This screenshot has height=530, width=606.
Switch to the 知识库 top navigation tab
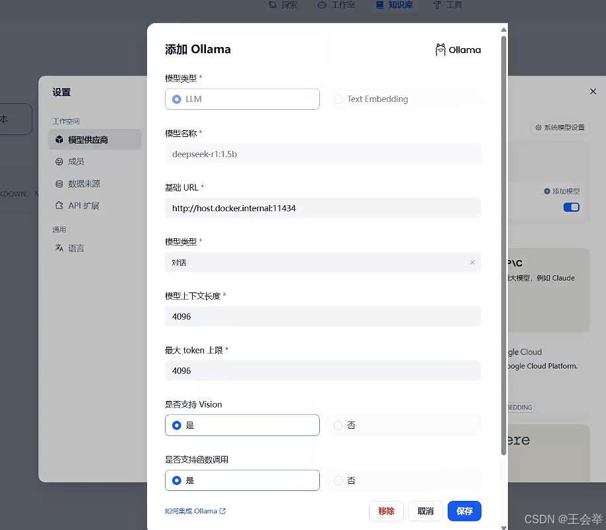pyautogui.click(x=395, y=5)
